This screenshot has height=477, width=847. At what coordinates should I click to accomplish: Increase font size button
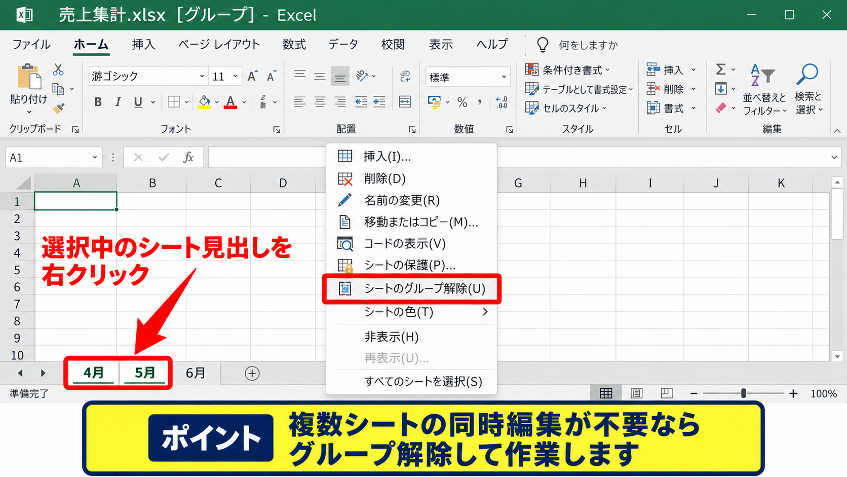pos(252,76)
